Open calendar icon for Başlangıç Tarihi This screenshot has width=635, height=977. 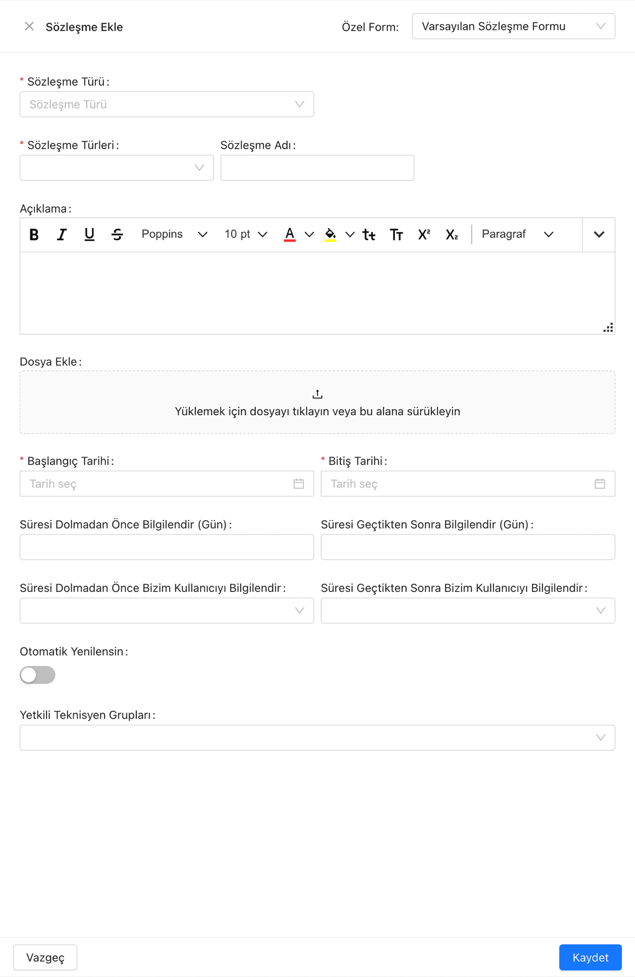pyautogui.click(x=298, y=484)
